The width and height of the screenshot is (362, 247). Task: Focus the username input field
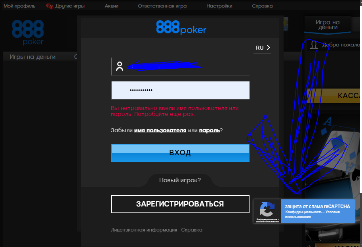(x=180, y=66)
